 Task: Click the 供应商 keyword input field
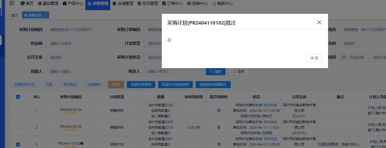[x=75, y=44]
